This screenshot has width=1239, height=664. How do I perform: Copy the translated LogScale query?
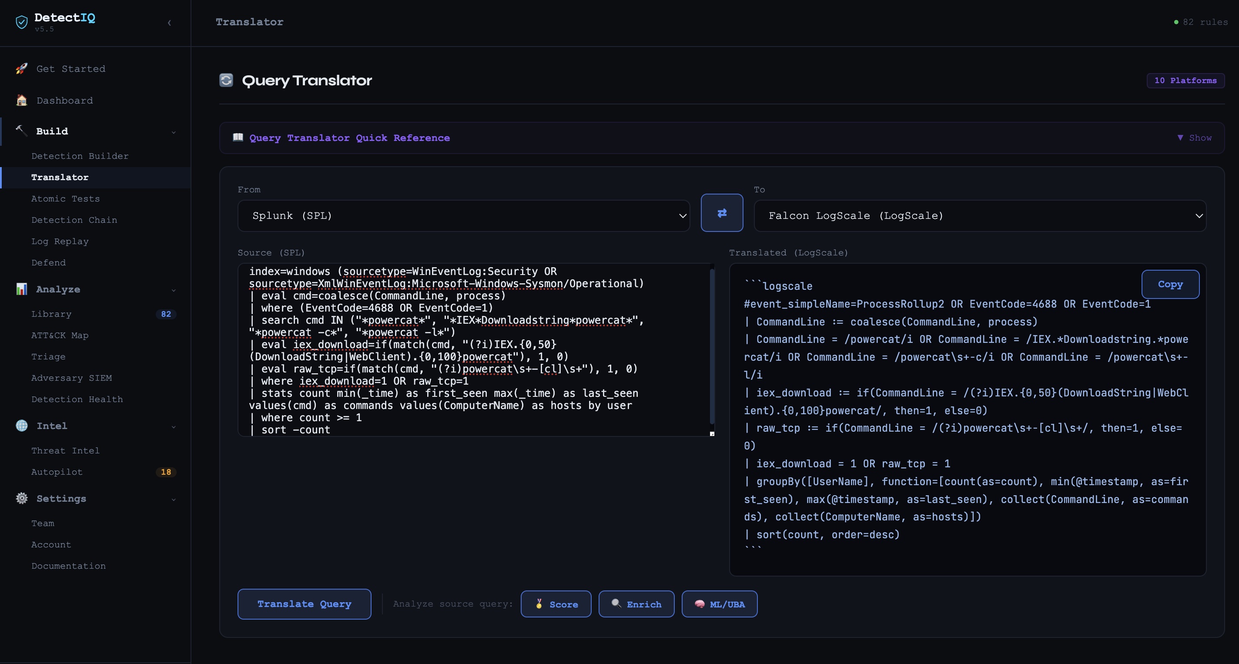click(x=1170, y=285)
